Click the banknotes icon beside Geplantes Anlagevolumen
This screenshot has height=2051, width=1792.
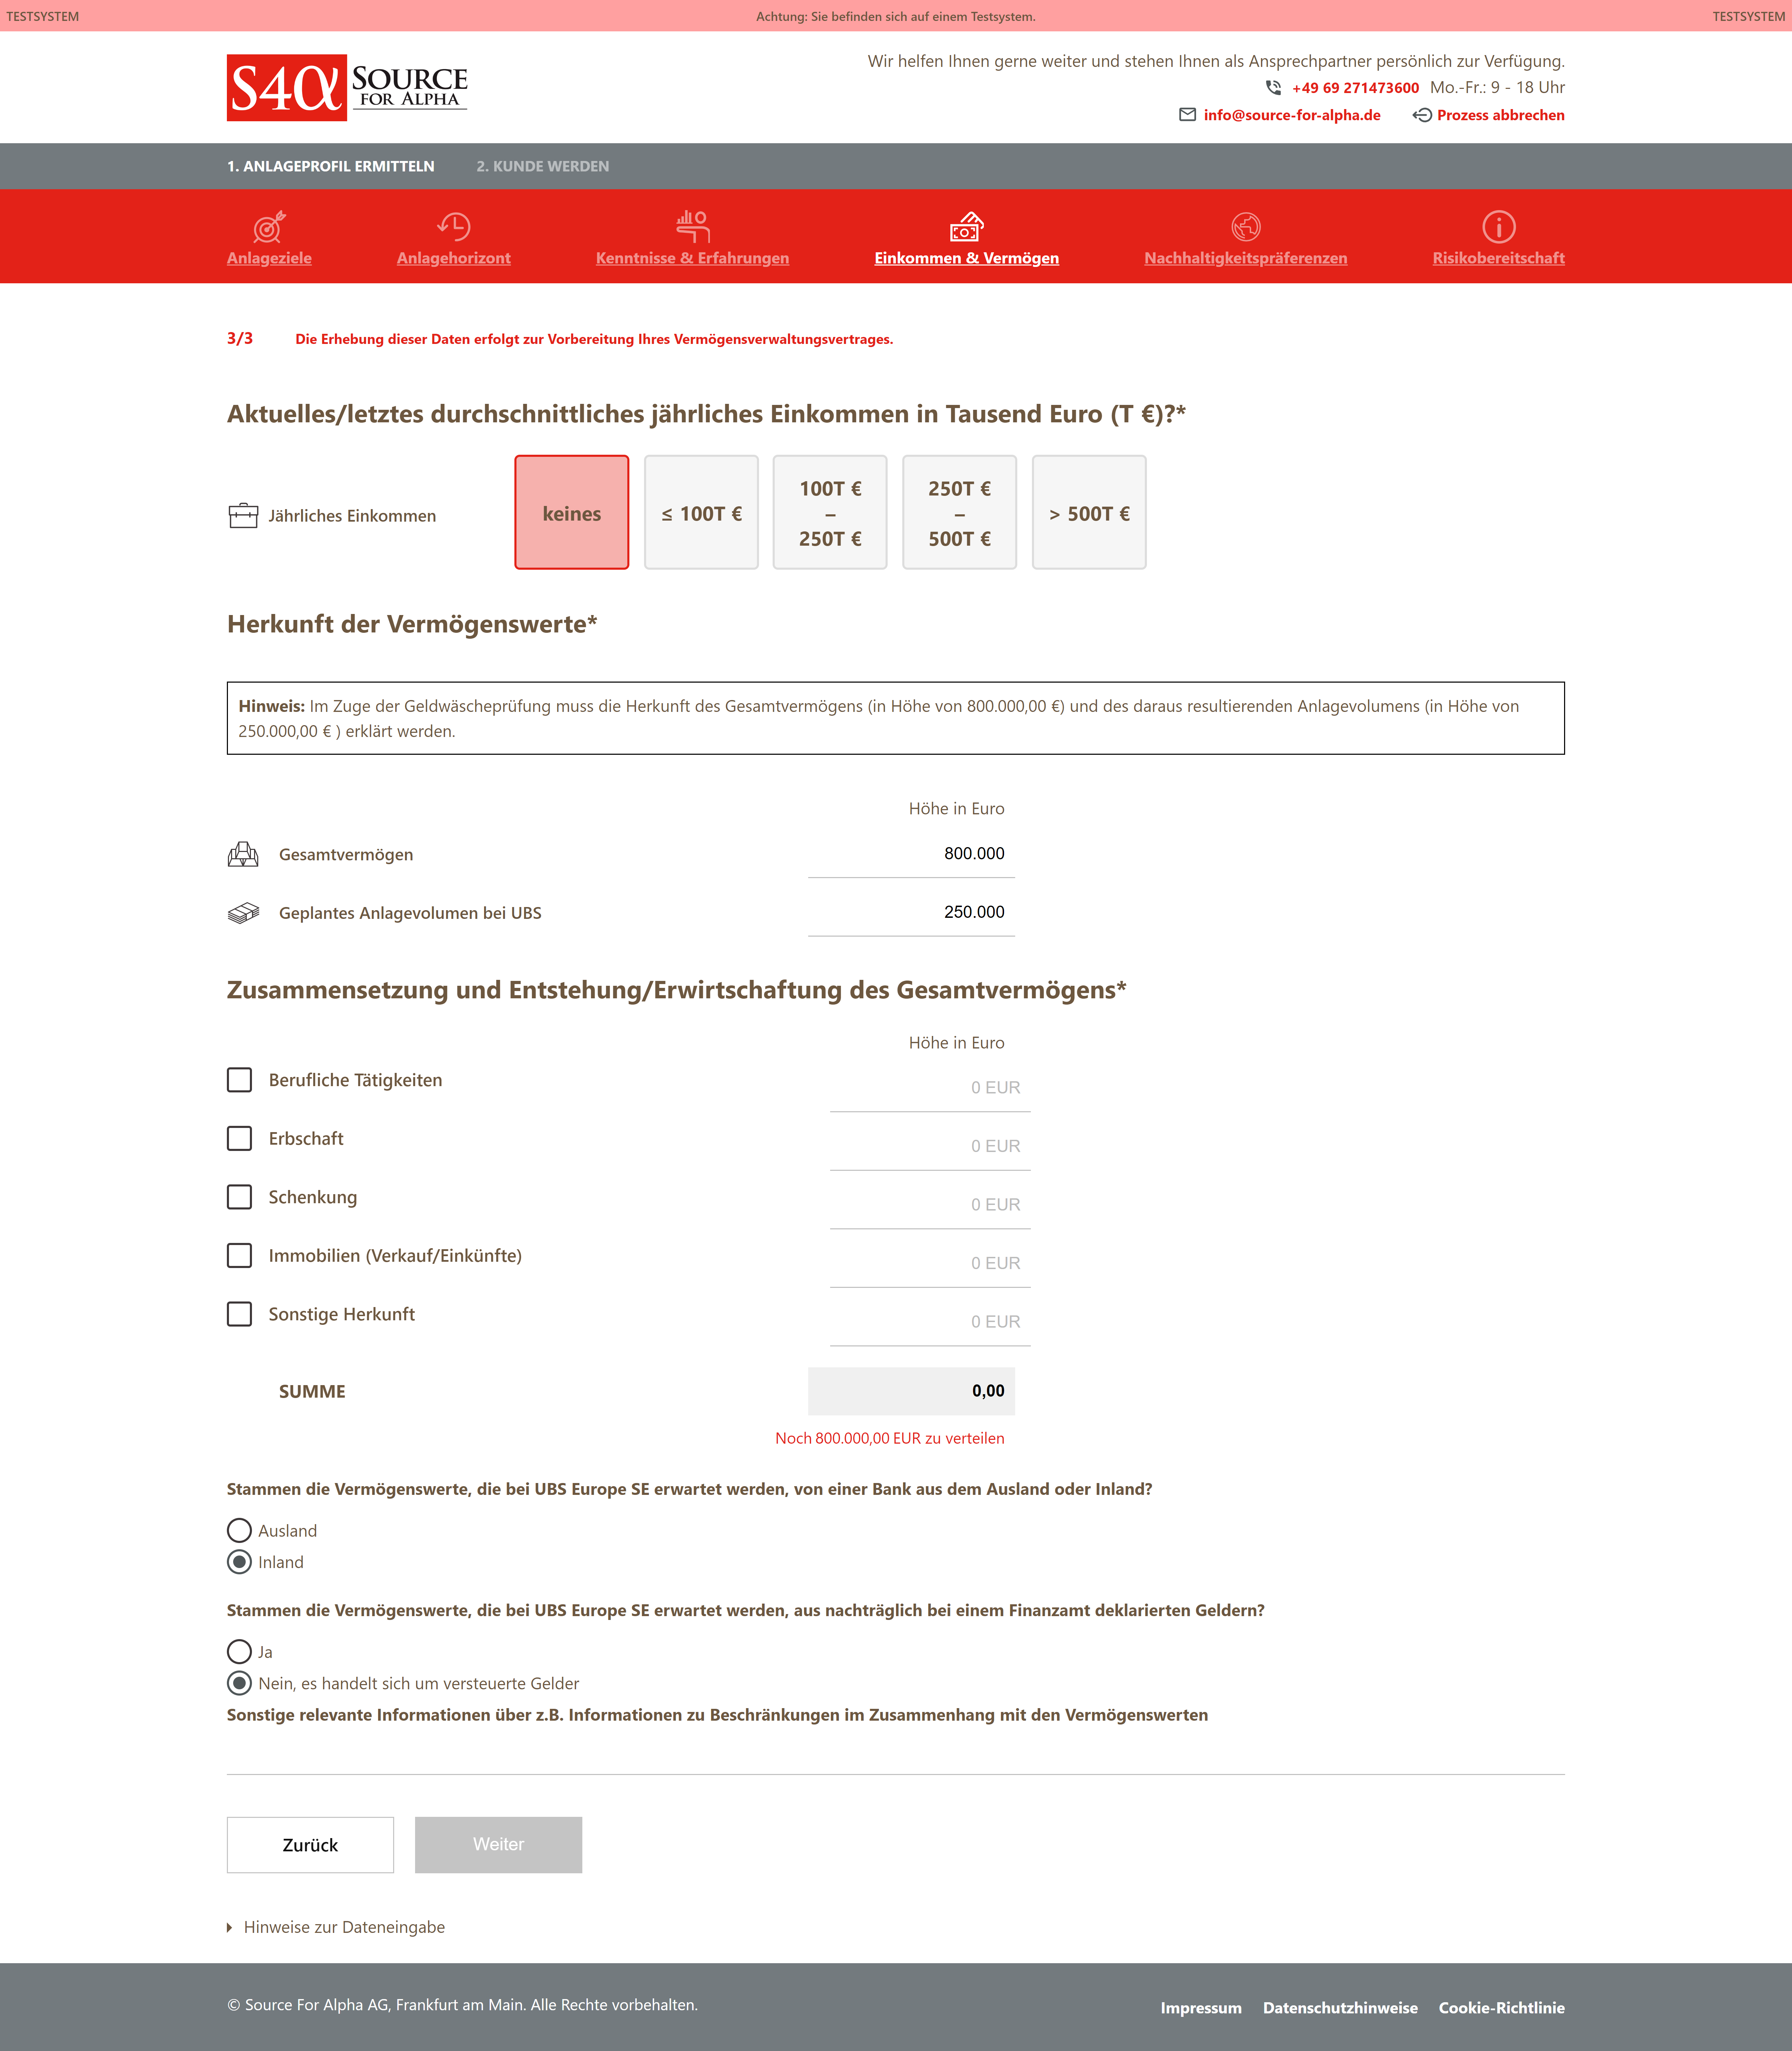point(243,913)
